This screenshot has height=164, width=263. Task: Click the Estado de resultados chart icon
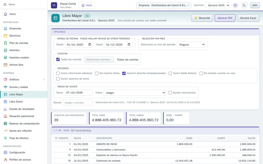(5, 109)
